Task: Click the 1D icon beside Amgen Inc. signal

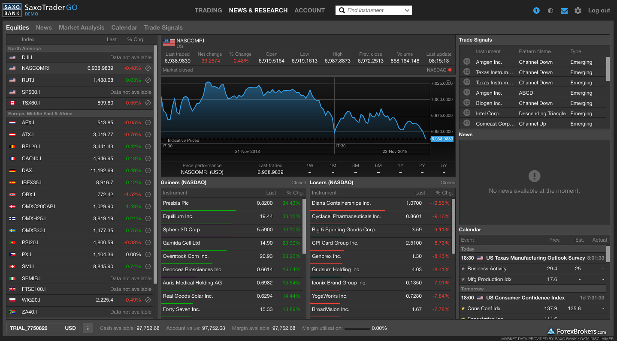Action: [x=466, y=62]
